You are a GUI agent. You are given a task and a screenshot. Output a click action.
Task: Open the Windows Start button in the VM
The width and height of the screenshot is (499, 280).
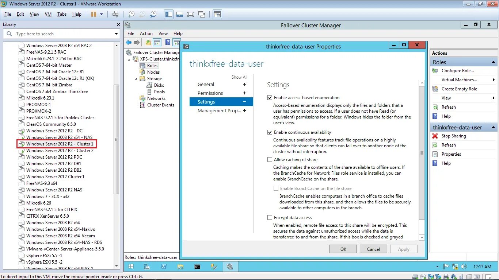pos(131,267)
